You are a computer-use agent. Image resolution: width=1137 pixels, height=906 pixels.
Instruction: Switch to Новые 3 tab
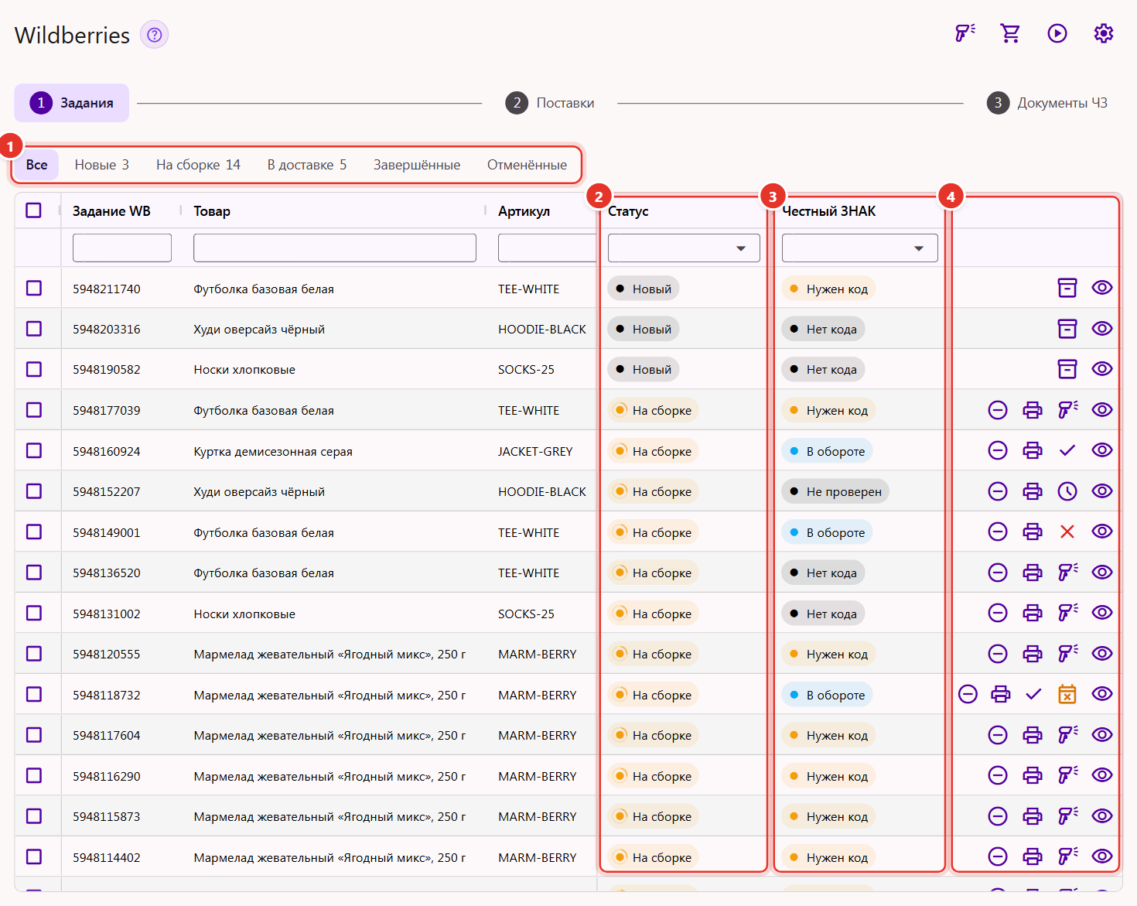(102, 165)
